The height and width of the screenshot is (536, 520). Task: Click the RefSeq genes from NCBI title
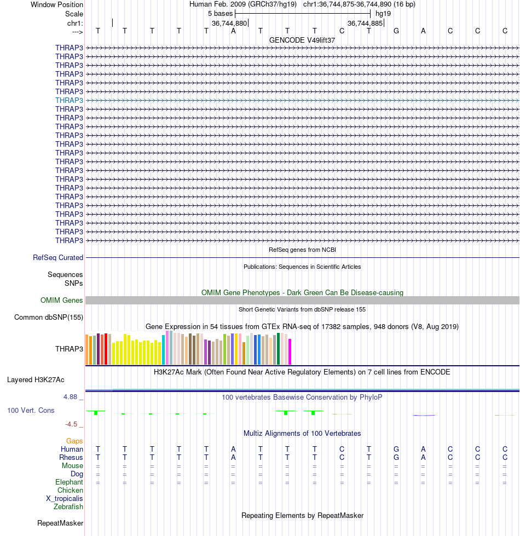click(302, 250)
